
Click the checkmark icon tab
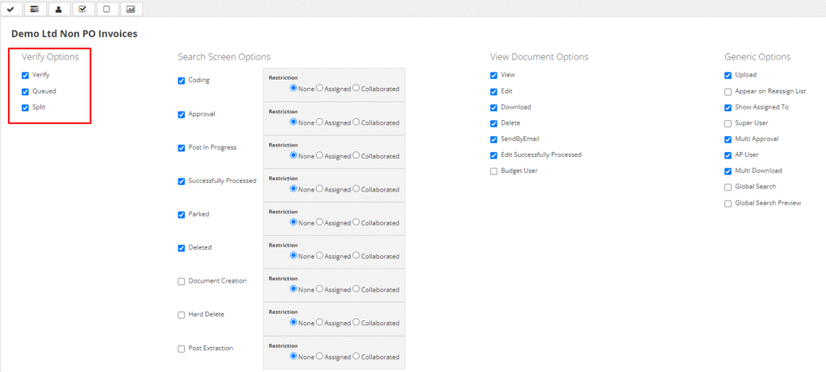coord(11,10)
